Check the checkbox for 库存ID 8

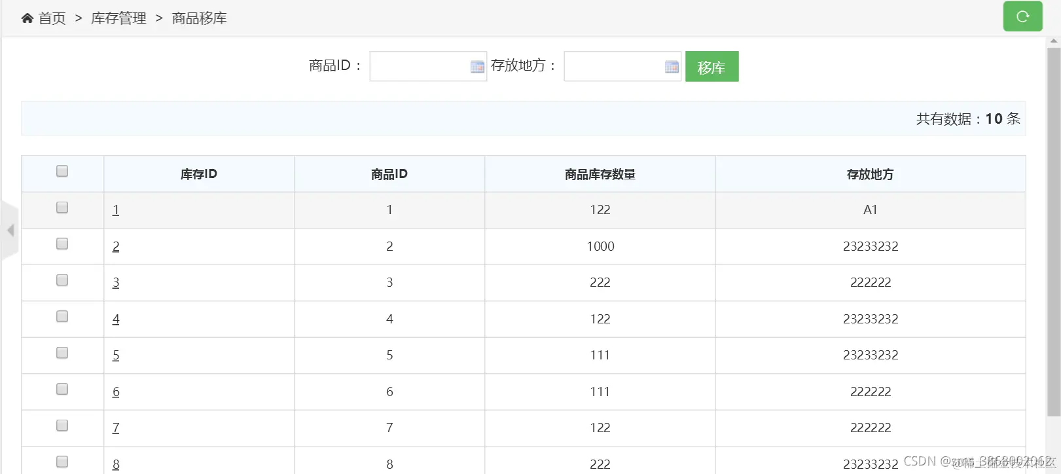tap(62, 462)
